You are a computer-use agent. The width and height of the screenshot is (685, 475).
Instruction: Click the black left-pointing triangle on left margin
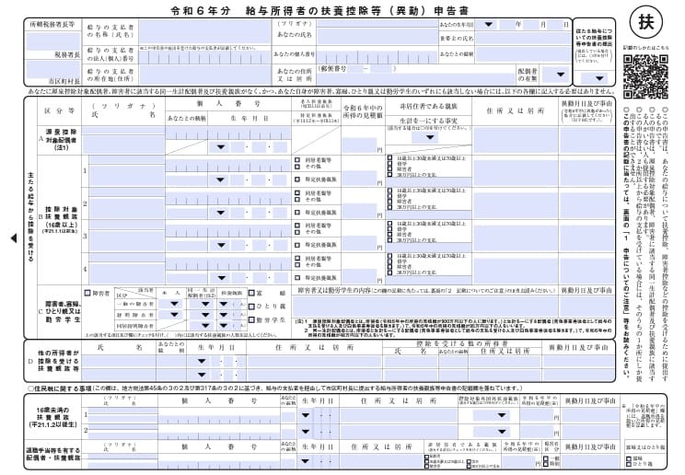[12, 237]
